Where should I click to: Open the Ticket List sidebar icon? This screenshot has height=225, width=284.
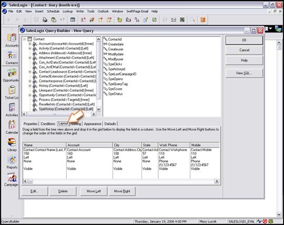[12, 90]
